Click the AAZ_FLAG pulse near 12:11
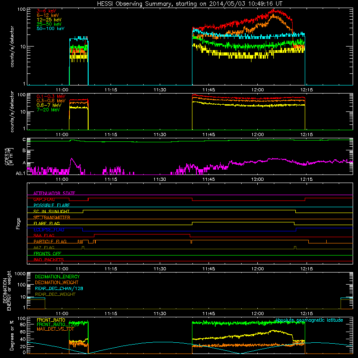The height and width of the screenshot is (358, 358). 295,247
